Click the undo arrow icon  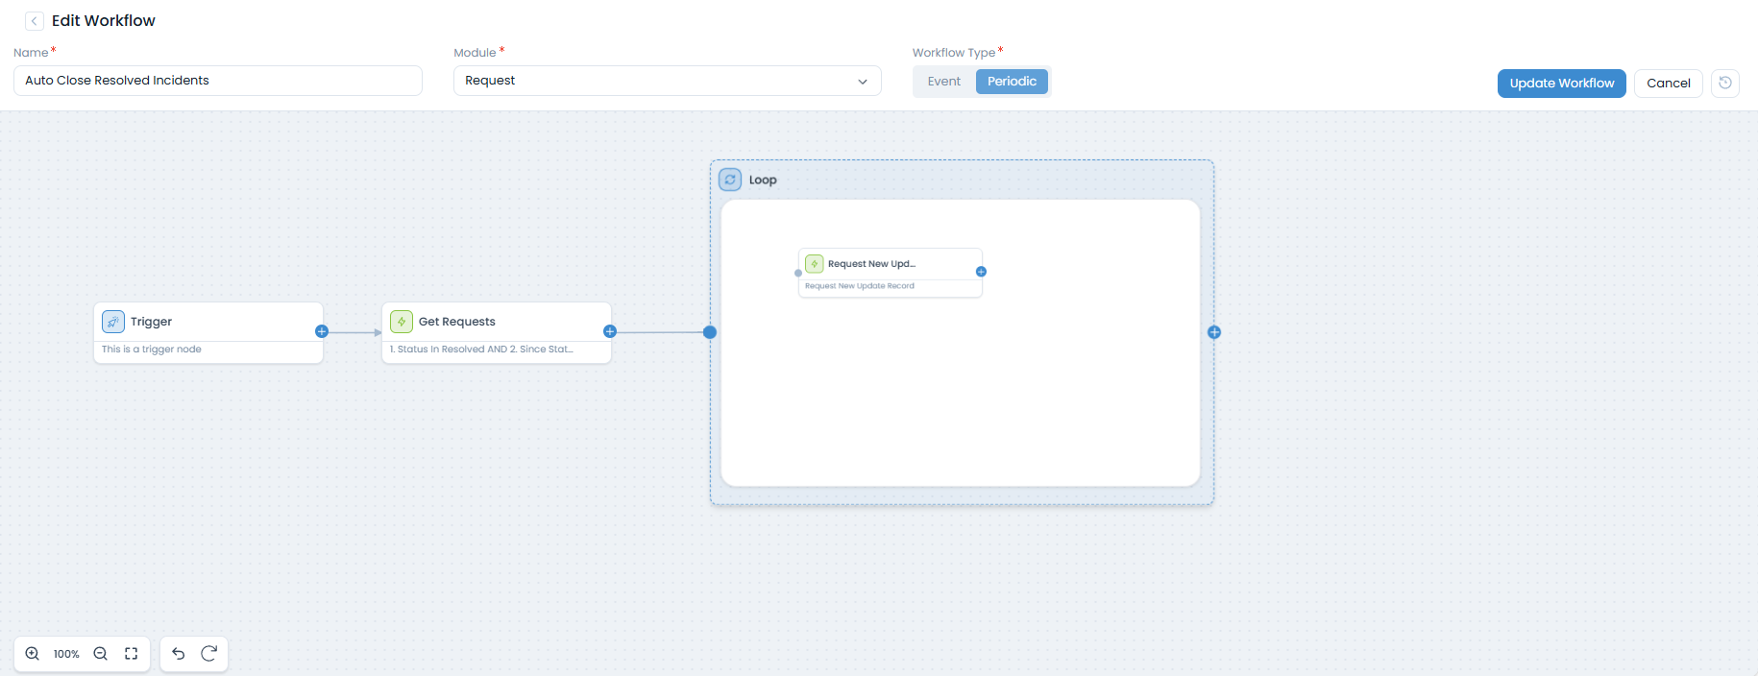179,654
